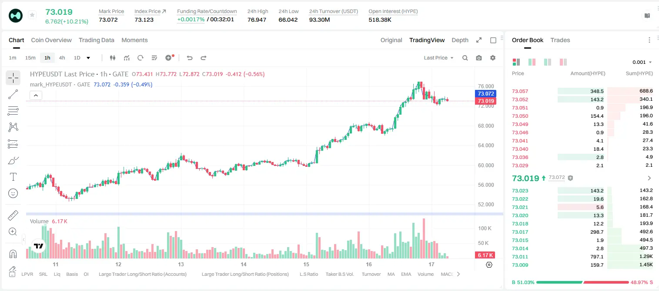Open the Coin Overview tab
Viewport: 659px width, 291px height.
(51, 40)
